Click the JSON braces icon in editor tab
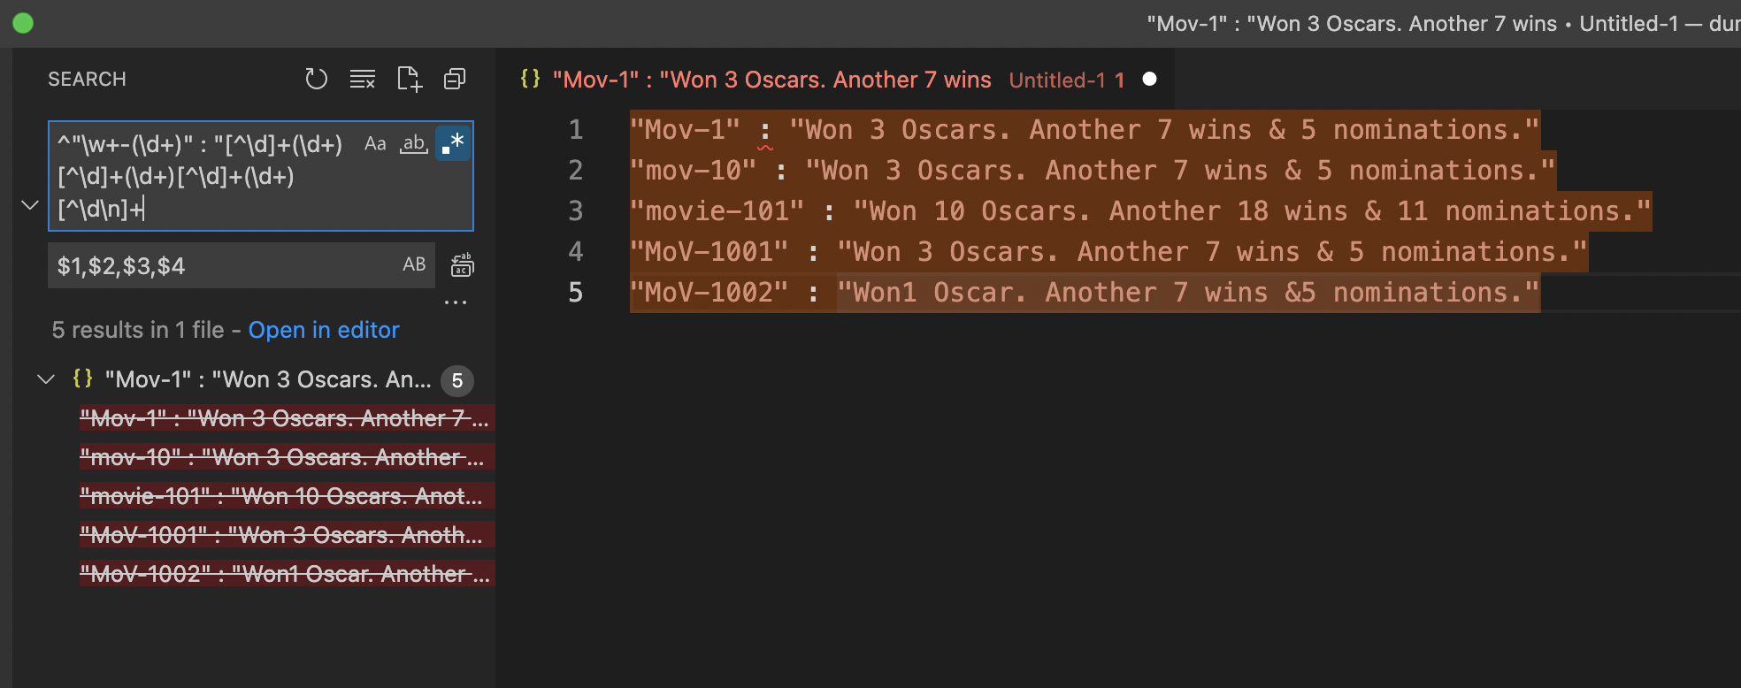This screenshot has height=688, width=1741. tap(530, 79)
